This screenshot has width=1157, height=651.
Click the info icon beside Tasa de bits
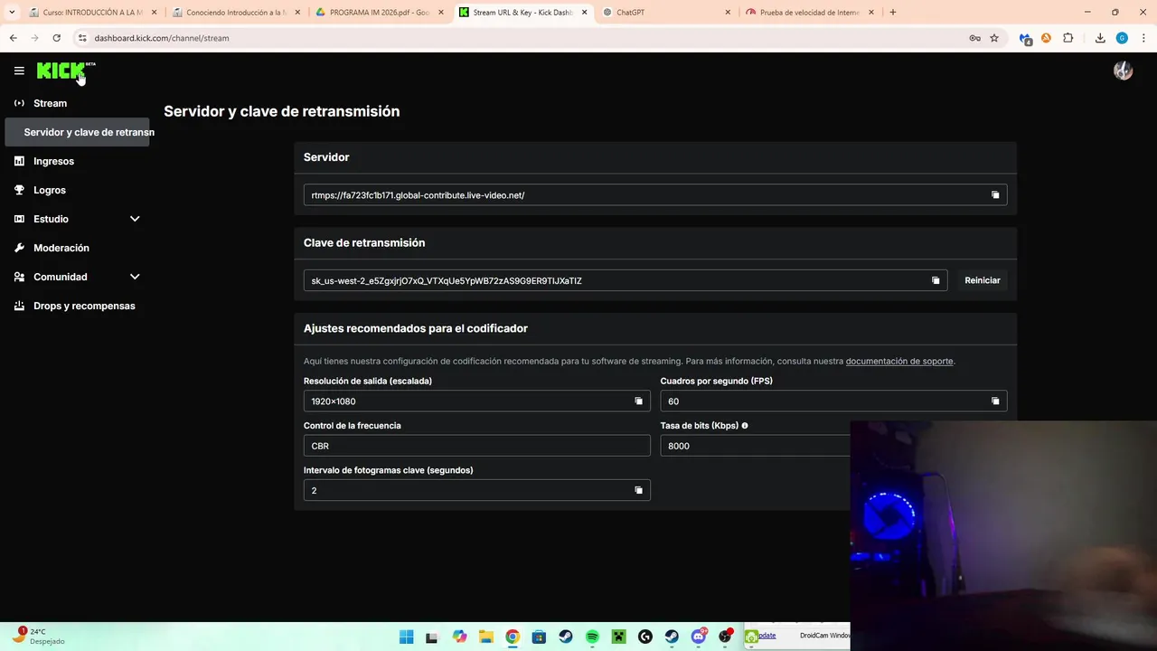click(x=745, y=425)
